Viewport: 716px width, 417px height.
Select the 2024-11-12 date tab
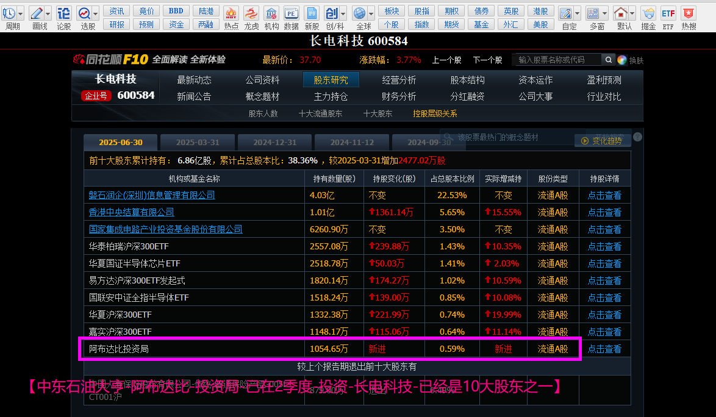(x=352, y=142)
